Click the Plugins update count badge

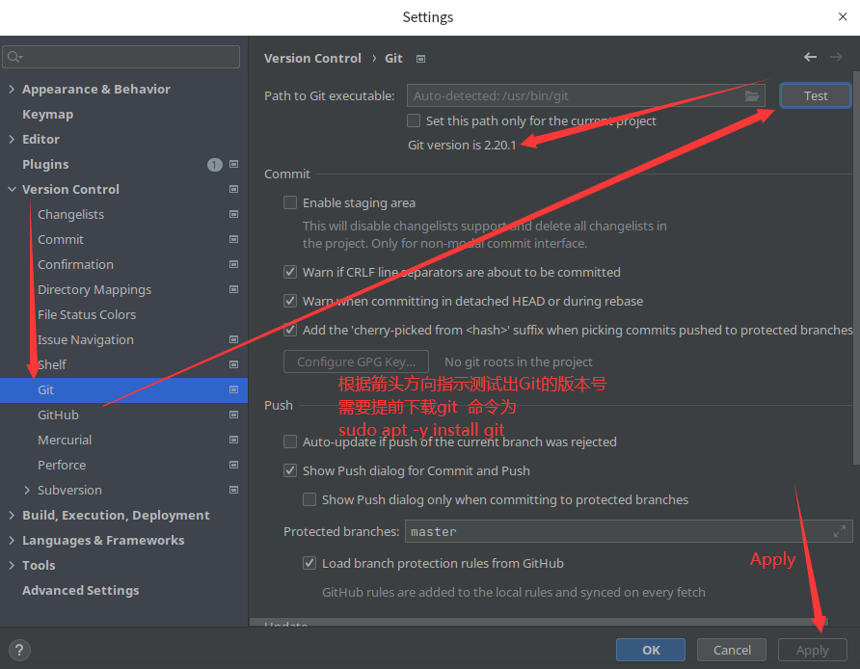tap(214, 165)
